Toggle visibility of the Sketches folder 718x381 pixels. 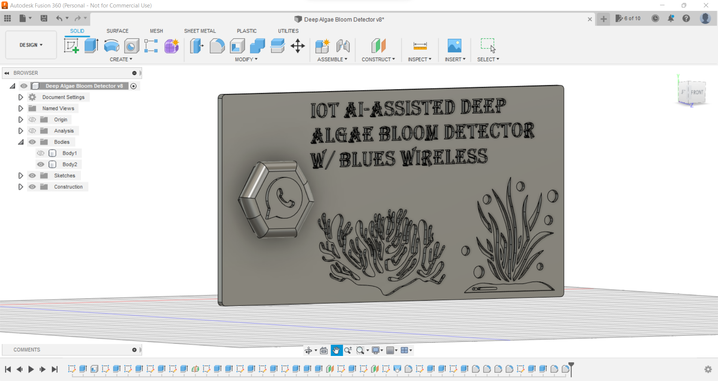pyautogui.click(x=33, y=176)
